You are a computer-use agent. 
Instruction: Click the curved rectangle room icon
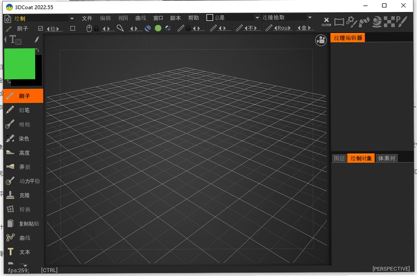pos(339,22)
